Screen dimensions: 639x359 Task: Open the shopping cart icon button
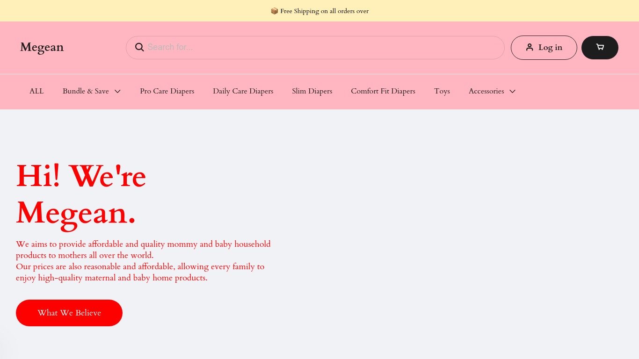tap(600, 48)
